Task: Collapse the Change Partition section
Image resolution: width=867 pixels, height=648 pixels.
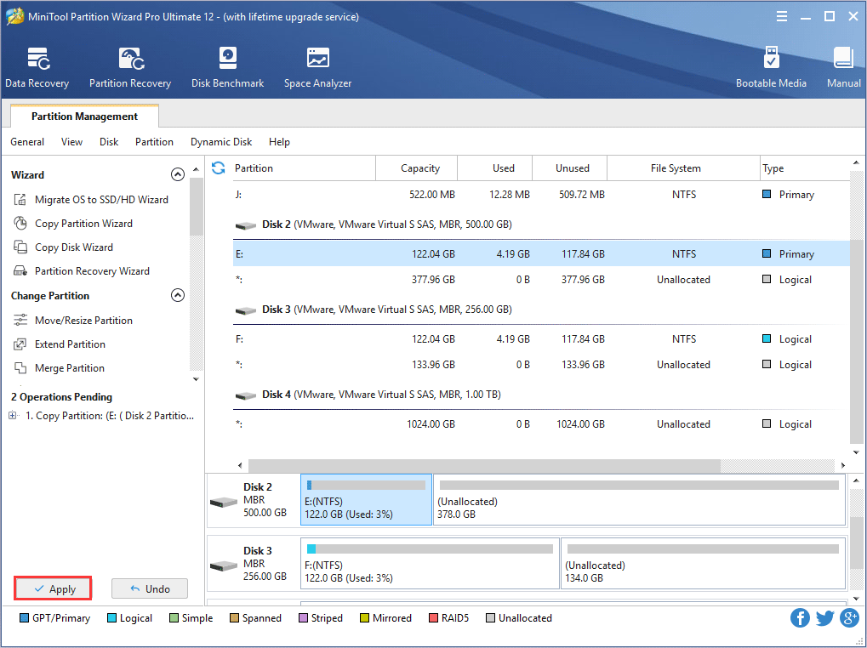Action: pyautogui.click(x=178, y=296)
